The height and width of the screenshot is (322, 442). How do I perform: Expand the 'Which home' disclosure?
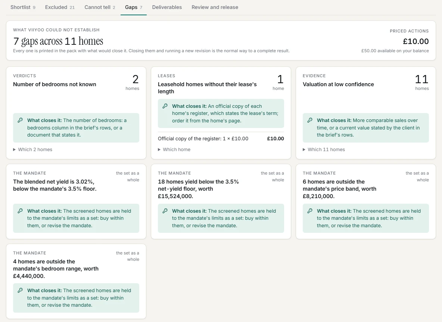174,150
